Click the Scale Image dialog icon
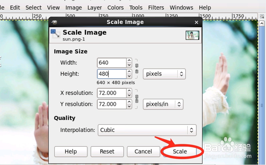The image size is (266, 165). [56, 34]
